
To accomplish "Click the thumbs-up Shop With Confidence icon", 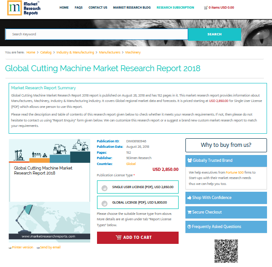I will 189,198.
